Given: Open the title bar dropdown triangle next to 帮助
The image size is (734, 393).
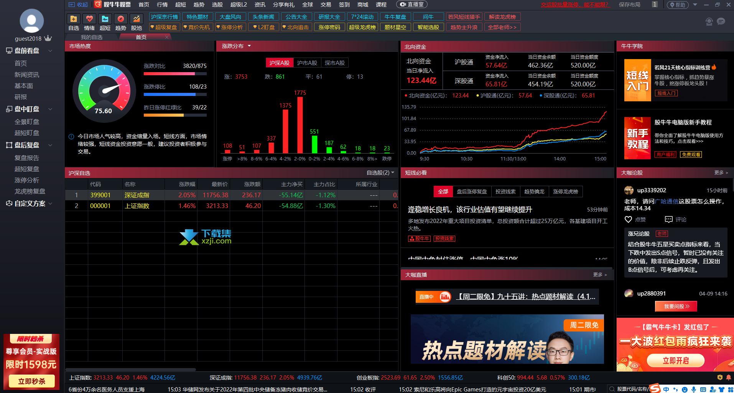Looking at the screenshot, I should (695, 5).
